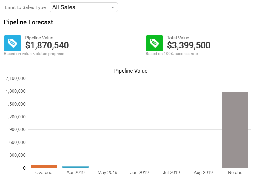Click the green Total Value tag icon

coord(154,43)
